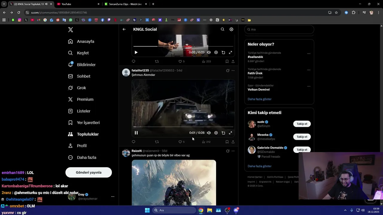Open Sohbet messages
Viewport: 383px width, 215px height.
(x=79, y=76)
